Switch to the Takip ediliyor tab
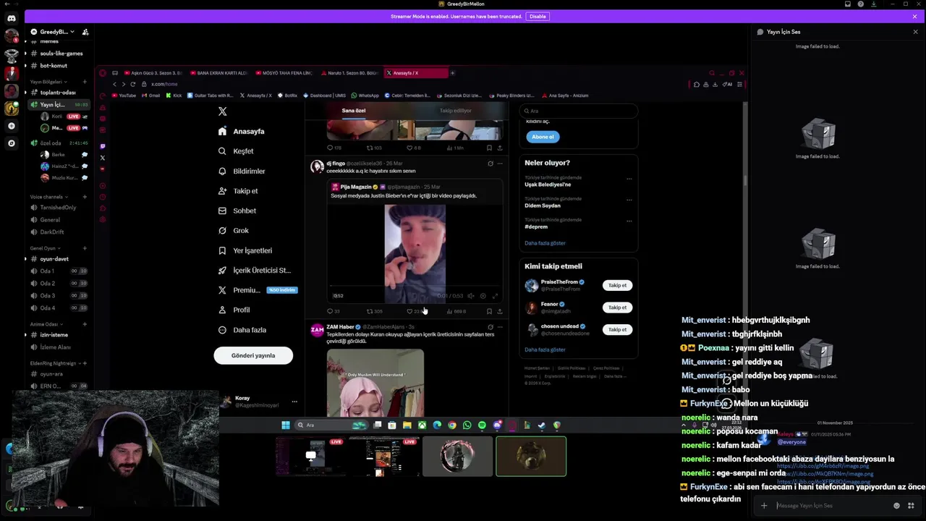Screen dimensions: 926x521 tap(456, 111)
